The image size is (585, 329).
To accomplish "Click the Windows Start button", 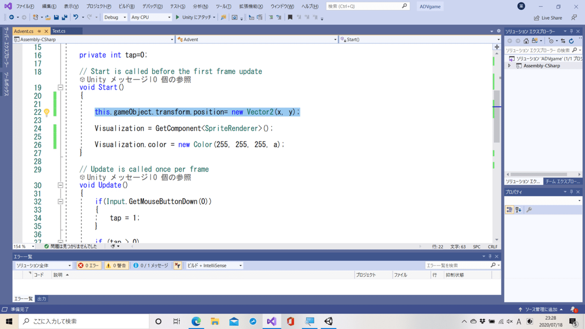I will click(9, 321).
